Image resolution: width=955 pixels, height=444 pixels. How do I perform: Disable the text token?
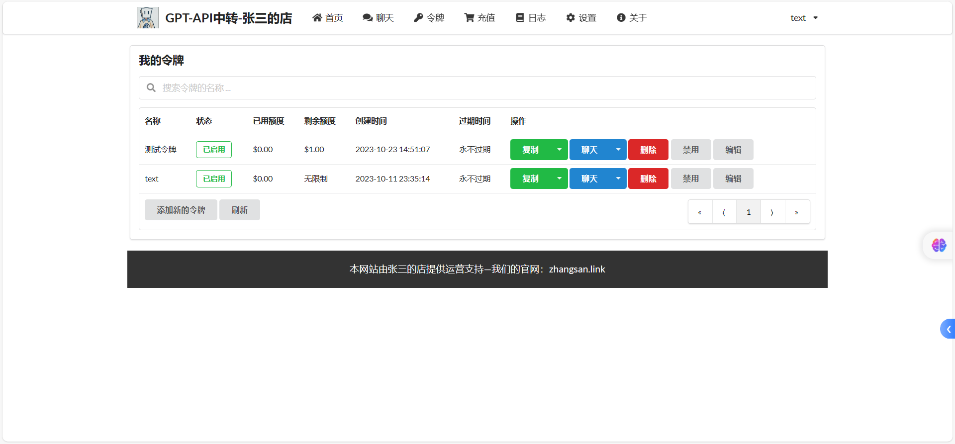(x=691, y=178)
